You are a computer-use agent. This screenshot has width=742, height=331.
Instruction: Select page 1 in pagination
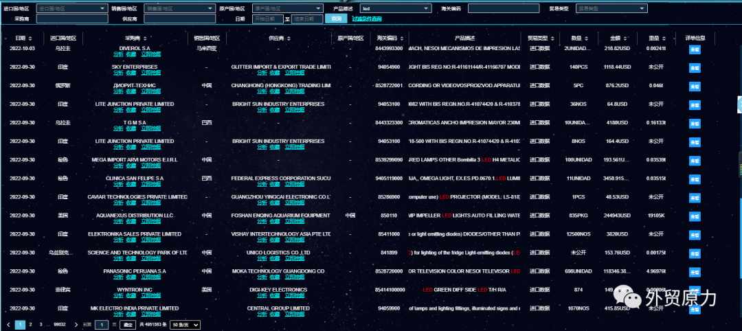click(21, 325)
